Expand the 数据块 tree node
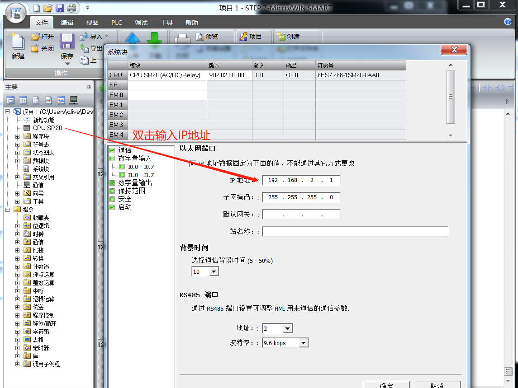This screenshot has width=518, height=388. click(x=18, y=161)
